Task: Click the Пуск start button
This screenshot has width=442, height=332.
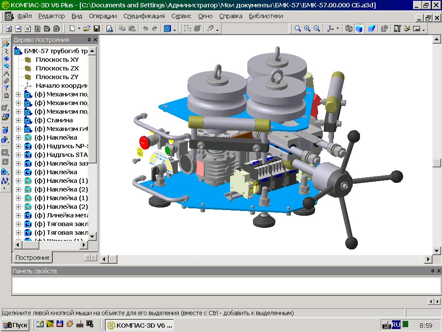Action: (15, 325)
